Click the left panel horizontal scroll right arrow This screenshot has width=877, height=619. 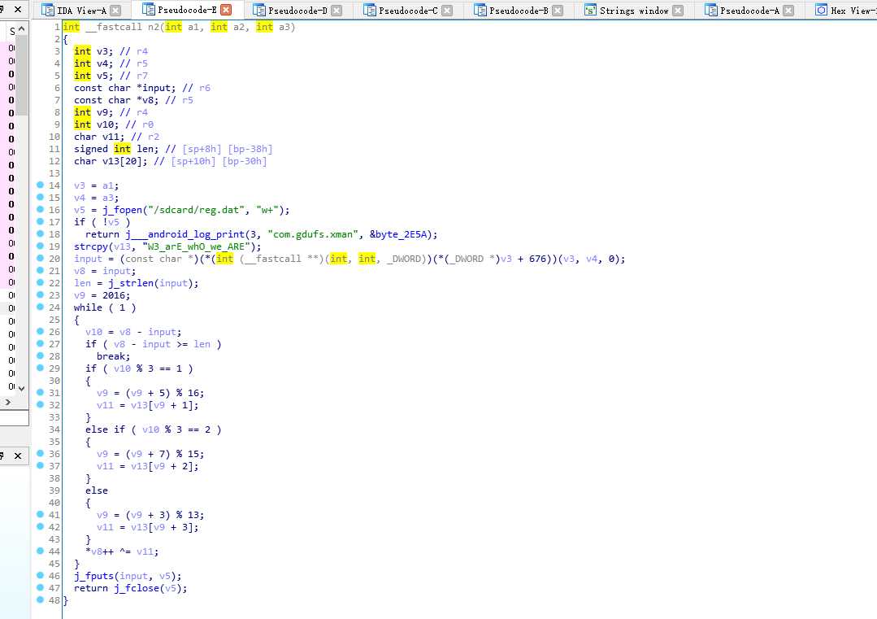click(x=20, y=403)
